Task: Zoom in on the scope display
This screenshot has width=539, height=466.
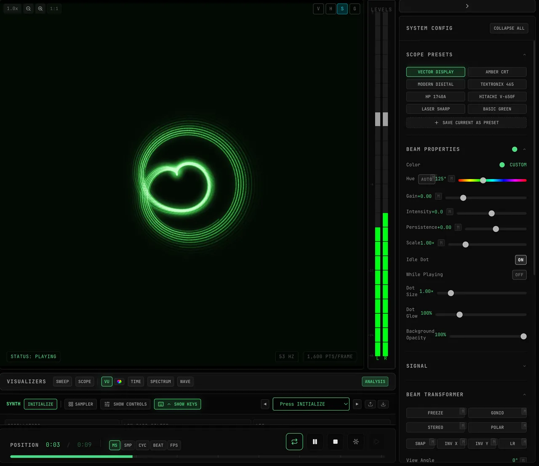Action: point(40,8)
